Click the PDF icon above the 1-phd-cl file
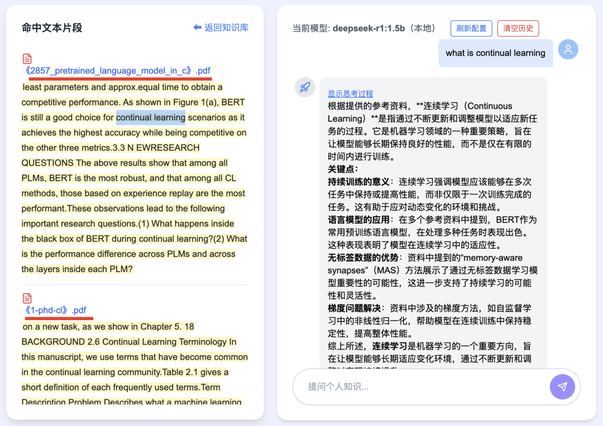Screen dimensions: 603x426 tap(27, 298)
